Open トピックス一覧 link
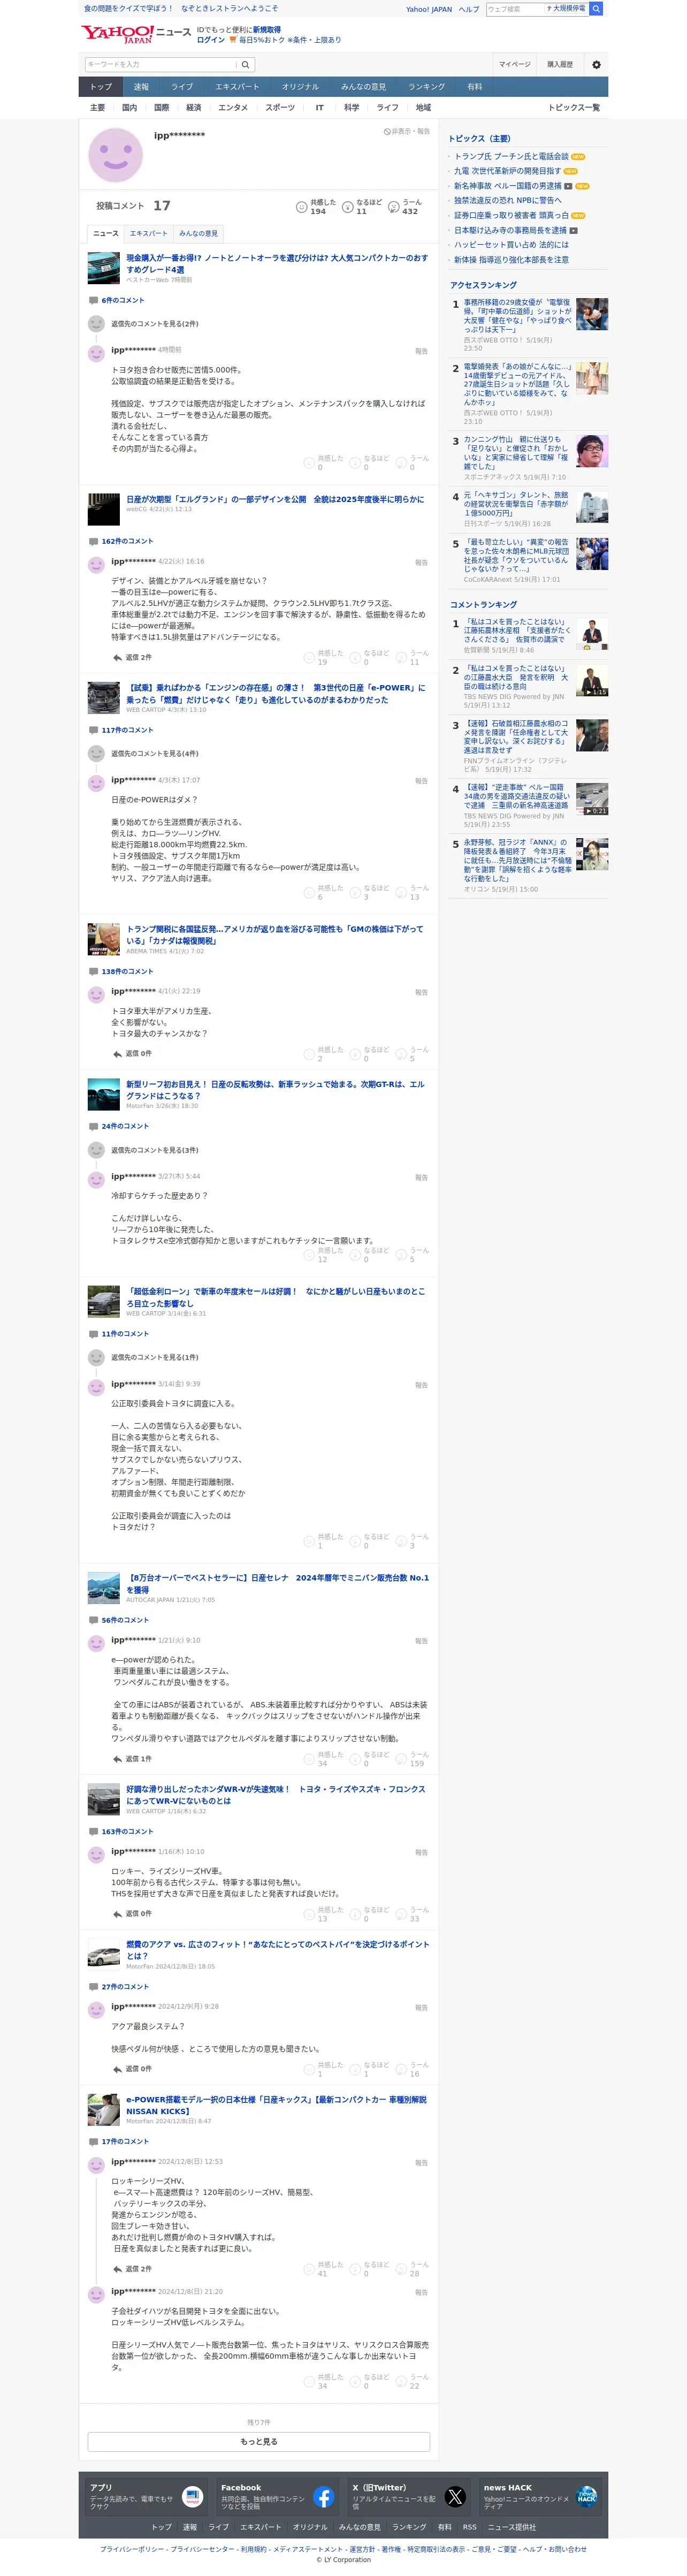This screenshot has width=687, height=2576. pyautogui.click(x=574, y=108)
